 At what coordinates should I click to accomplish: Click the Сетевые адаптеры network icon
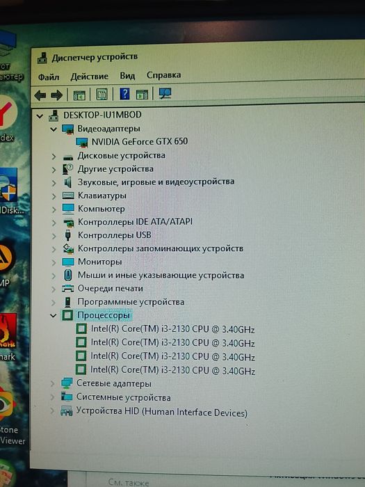pyautogui.click(x=67, y=383)
